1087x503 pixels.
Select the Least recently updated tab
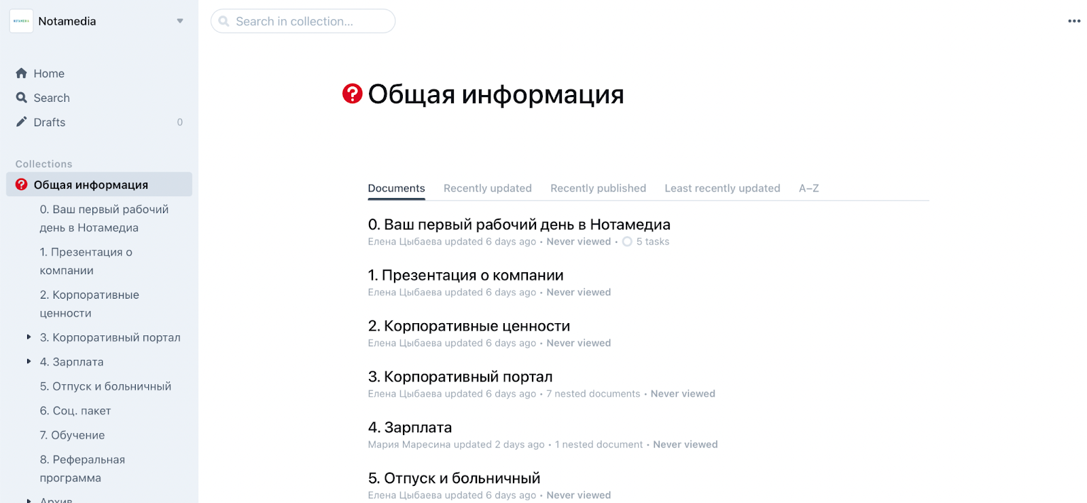click(722, 188)
